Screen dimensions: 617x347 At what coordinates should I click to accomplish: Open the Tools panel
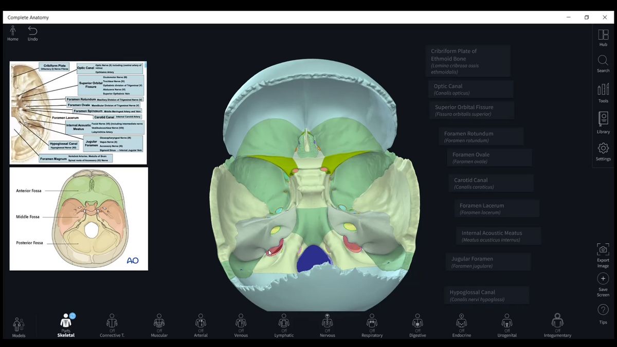(603, 90)
